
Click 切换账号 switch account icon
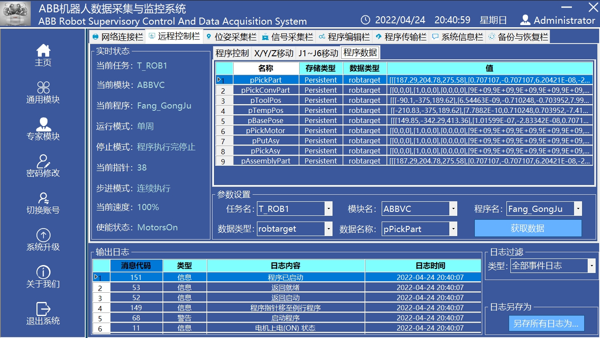coord(43,198)
